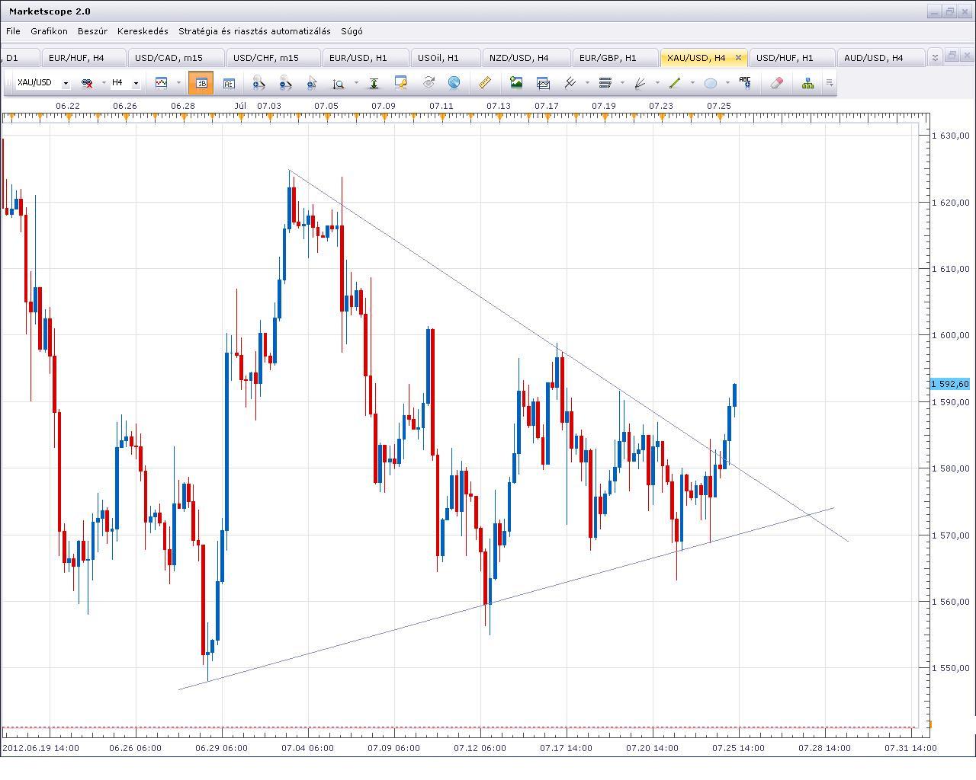
Task: Close the XAU/USD, H4 tab
Action: 738,58
